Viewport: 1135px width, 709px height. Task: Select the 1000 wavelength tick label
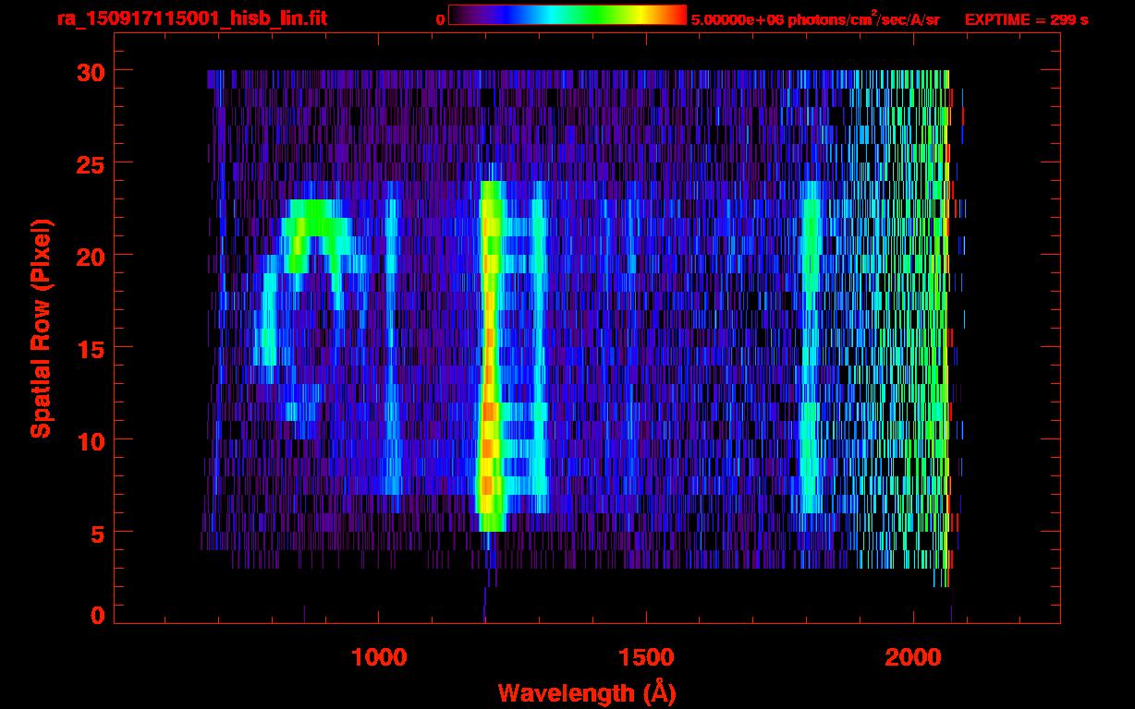pyautogui.click(x=379, y=657)
